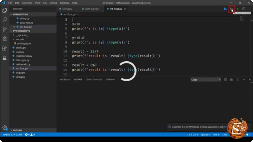Open helloworld.py in the explorer
Screen dimensions: 253x142
point(23,64)
